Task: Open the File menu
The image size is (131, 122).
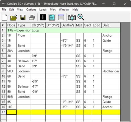Action: [x=4, y=10]
